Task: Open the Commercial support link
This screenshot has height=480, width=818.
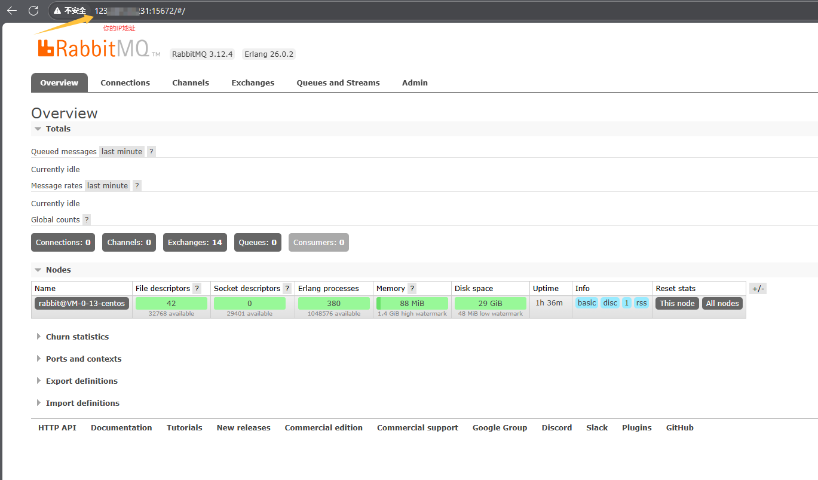Action: (418, 427)
